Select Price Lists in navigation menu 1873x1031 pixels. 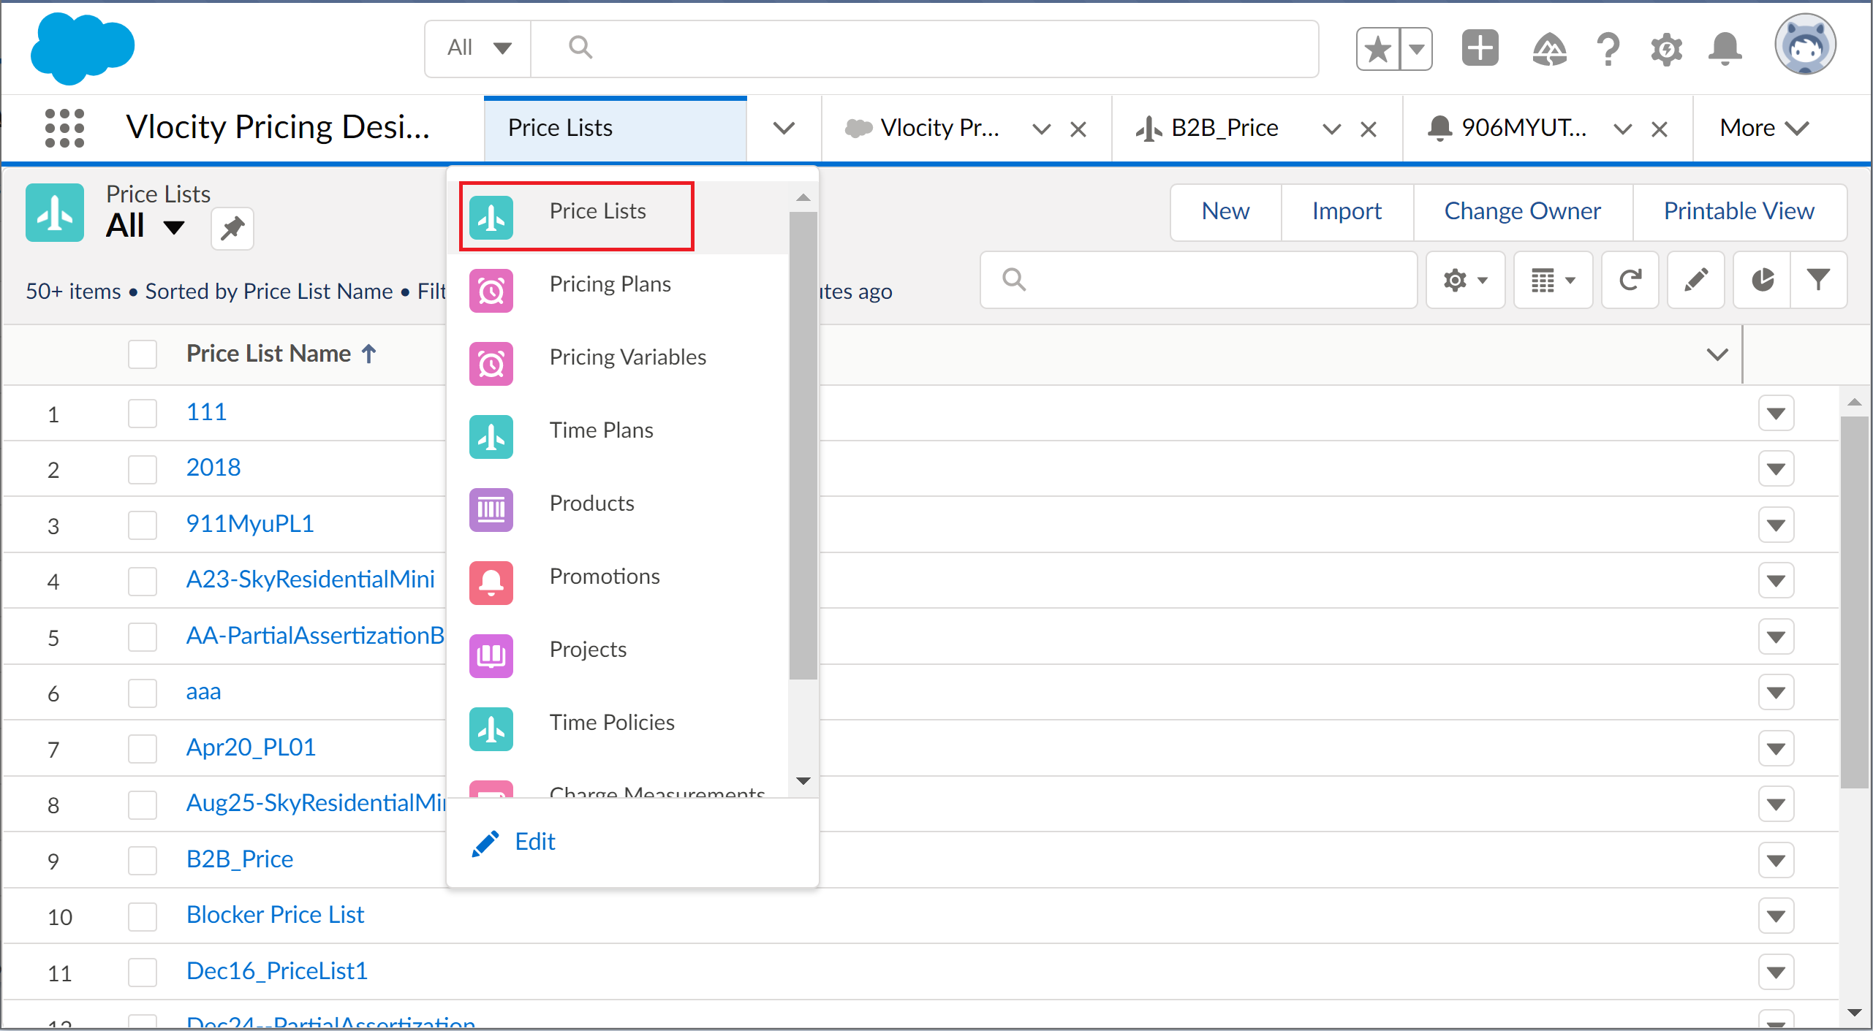pyautogui.click(x=618, y=217)
